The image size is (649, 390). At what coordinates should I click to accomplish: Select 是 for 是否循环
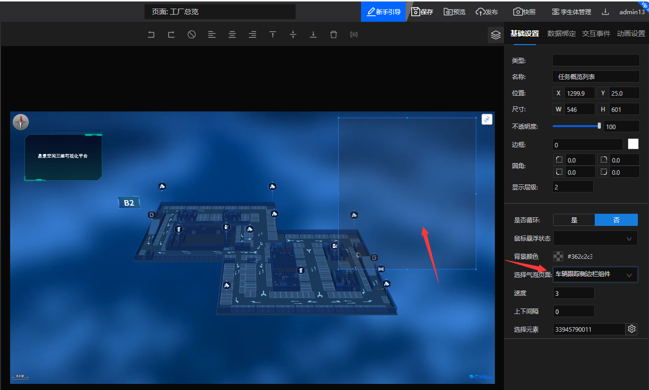click(x=574, y=220)
